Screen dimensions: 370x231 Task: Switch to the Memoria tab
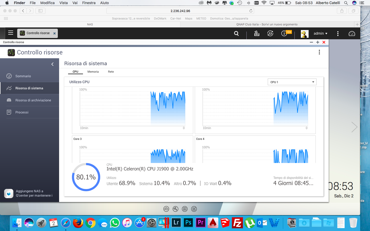(x=93, y=72)
